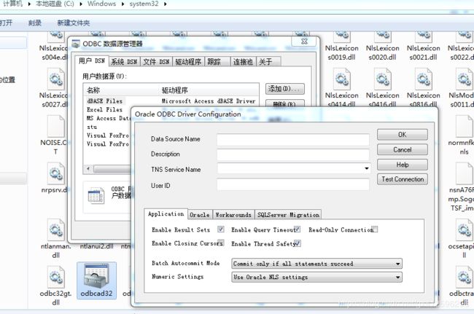Viewport: 474px width, 314px height.
Task: Select the normnfkc.nls file icon
Action: pos(465,126)
